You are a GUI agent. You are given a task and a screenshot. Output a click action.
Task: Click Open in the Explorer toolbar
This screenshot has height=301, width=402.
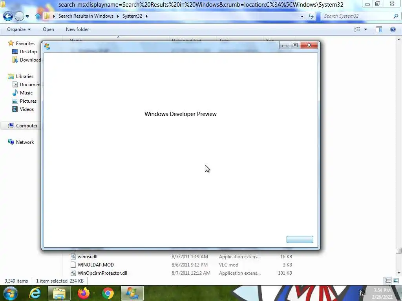(x=48, y=29)
